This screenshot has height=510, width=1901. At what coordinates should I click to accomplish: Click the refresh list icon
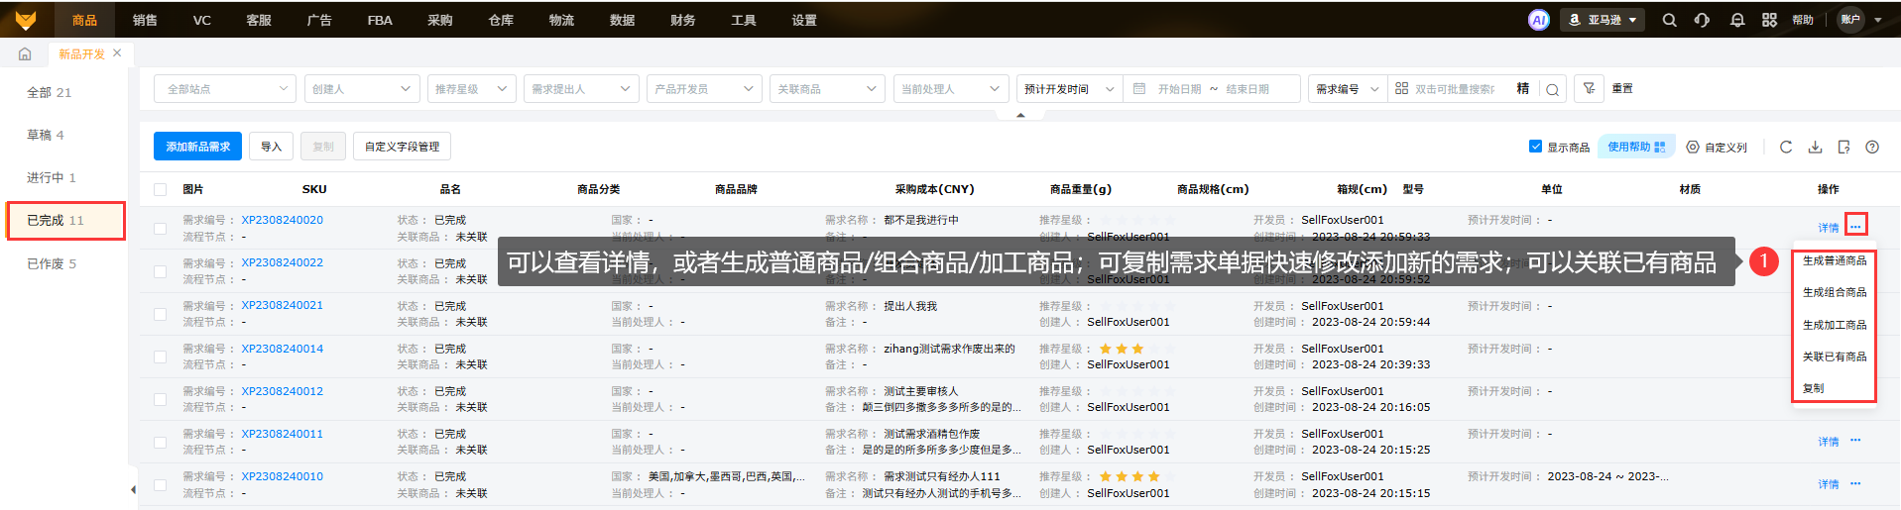[x=1785, y=147]
